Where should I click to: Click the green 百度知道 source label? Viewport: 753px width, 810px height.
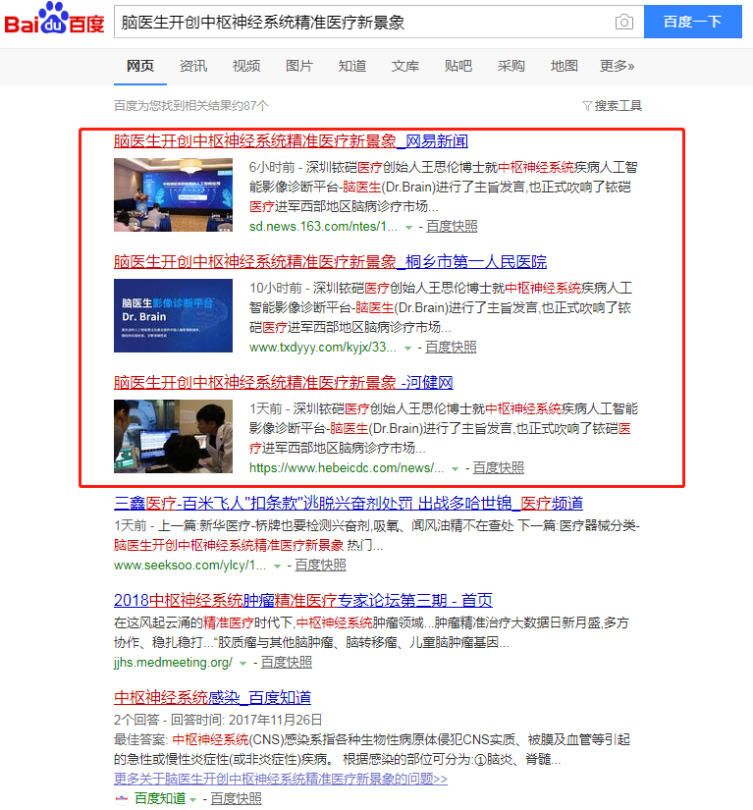click(160, 798)
